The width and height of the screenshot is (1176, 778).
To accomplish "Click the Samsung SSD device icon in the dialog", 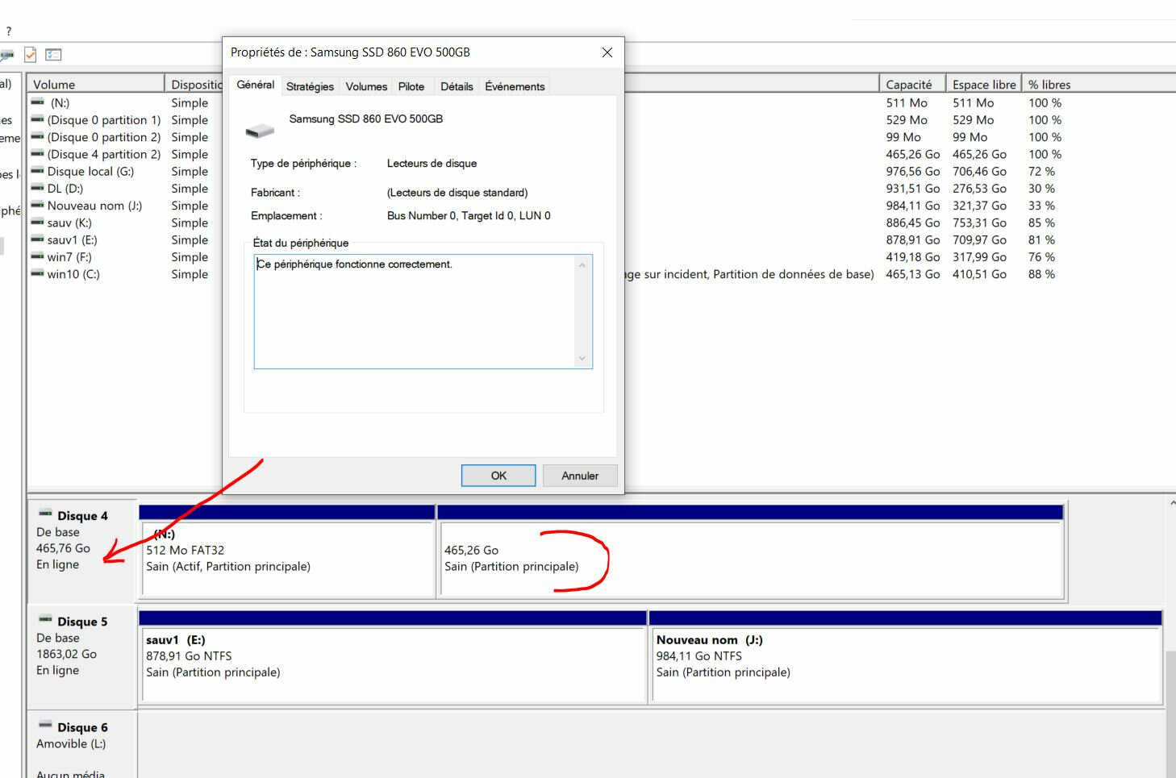I will click(x=260, y=130).
